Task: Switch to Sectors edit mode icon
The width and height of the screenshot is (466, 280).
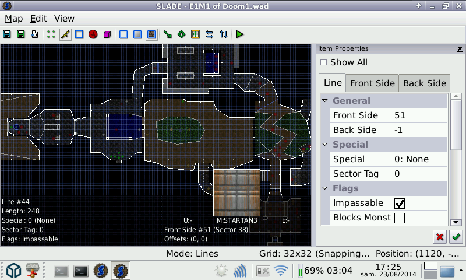Action: [79, 34]
